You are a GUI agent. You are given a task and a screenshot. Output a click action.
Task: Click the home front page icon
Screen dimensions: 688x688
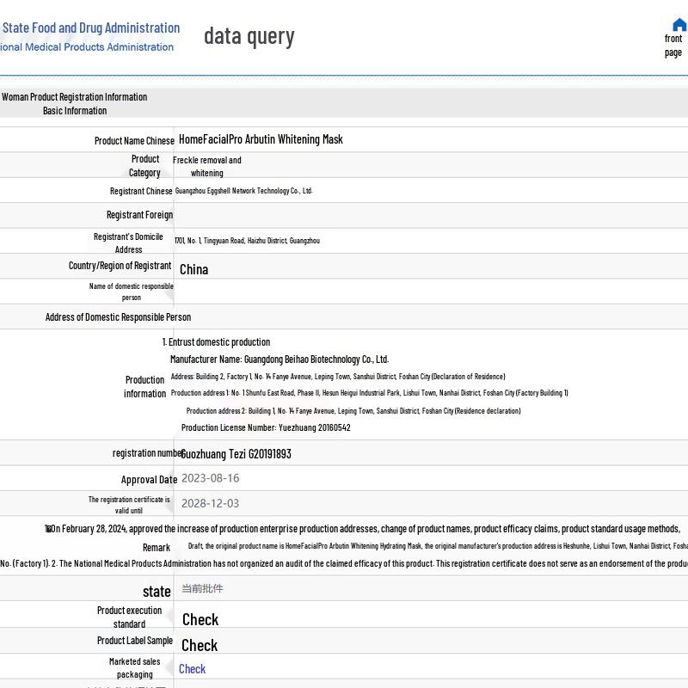[x=679, y=25]
